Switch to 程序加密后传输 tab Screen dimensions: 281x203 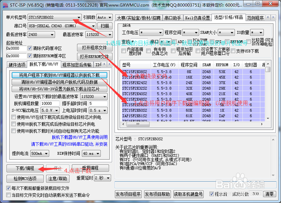tap(77, 65)
